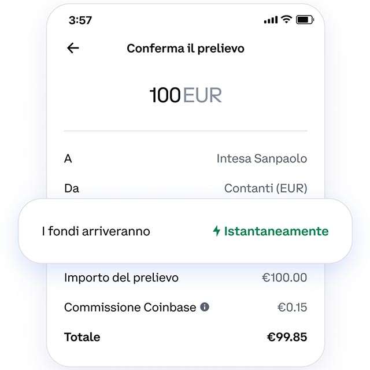Viewport: 370px width, 370px height.
Task: Select Intesa Sanpaolo destination bank
Action: (261, 158)
